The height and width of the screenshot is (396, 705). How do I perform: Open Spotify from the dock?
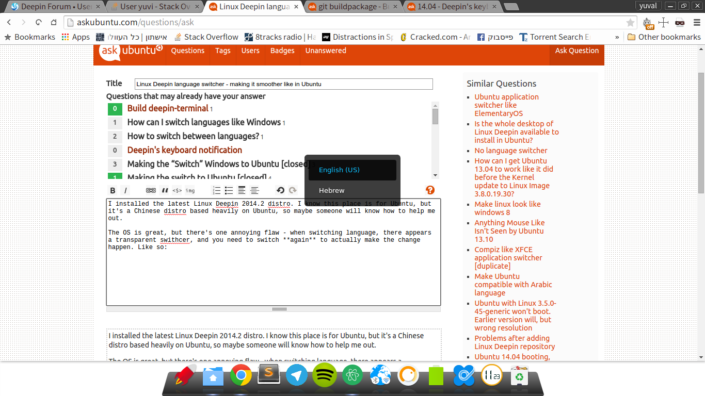coord(325,375)
